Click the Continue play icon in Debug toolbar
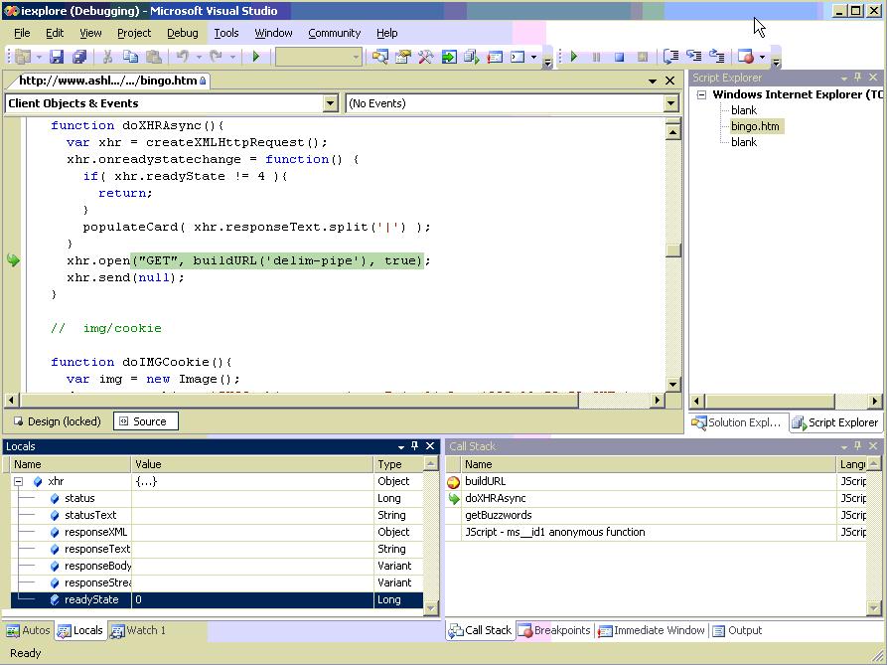 click(574, 57)
